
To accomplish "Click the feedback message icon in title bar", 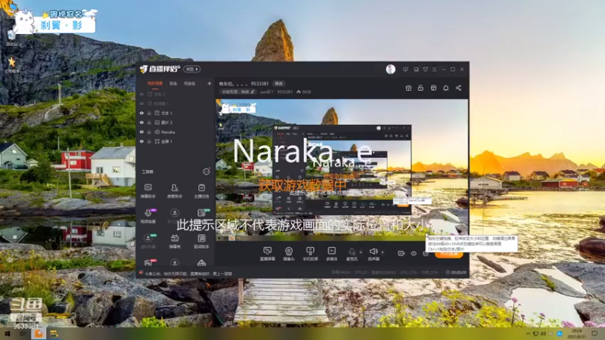I will point(405,70).
